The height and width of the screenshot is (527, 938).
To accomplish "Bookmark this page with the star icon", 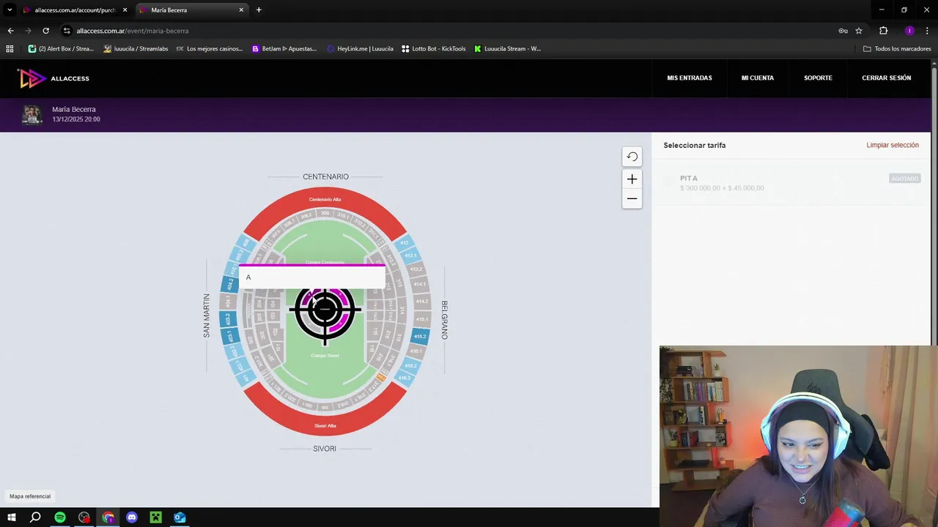I will pyautogui.click(x=859, y=31).
